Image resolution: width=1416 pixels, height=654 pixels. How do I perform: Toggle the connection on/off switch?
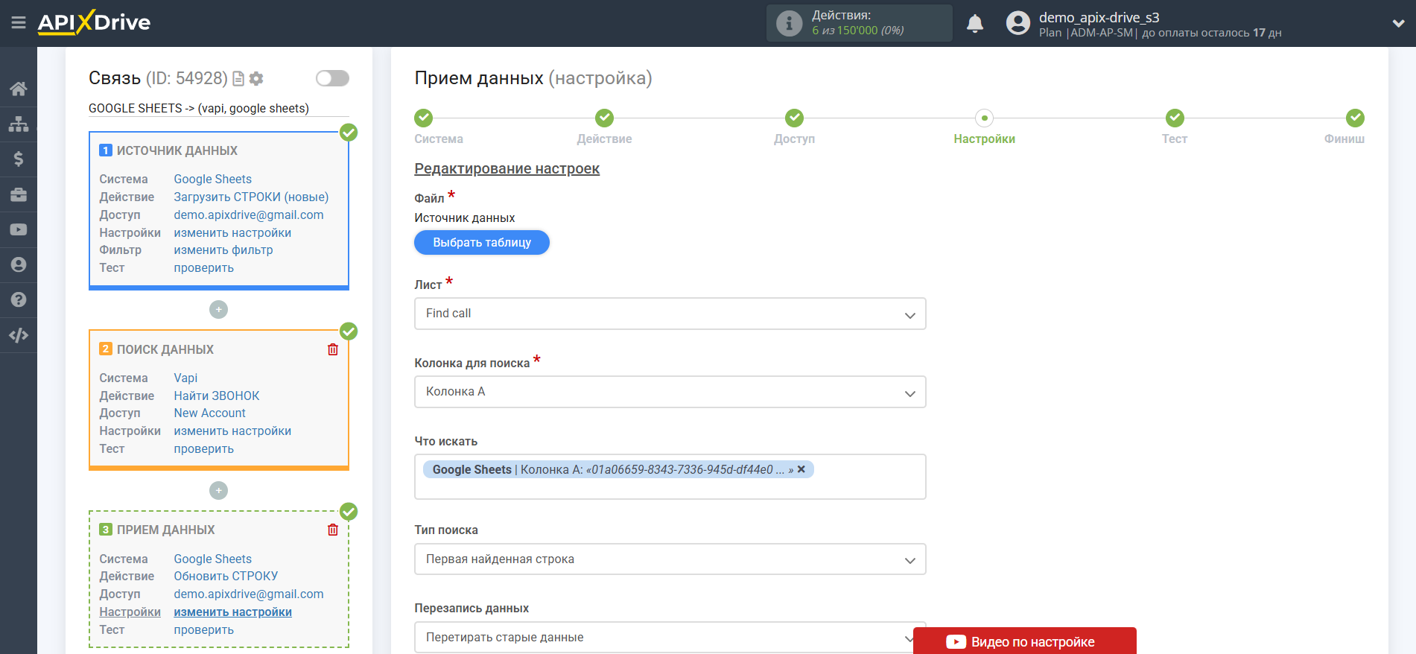pyautogui.click(x=332, y=78)
